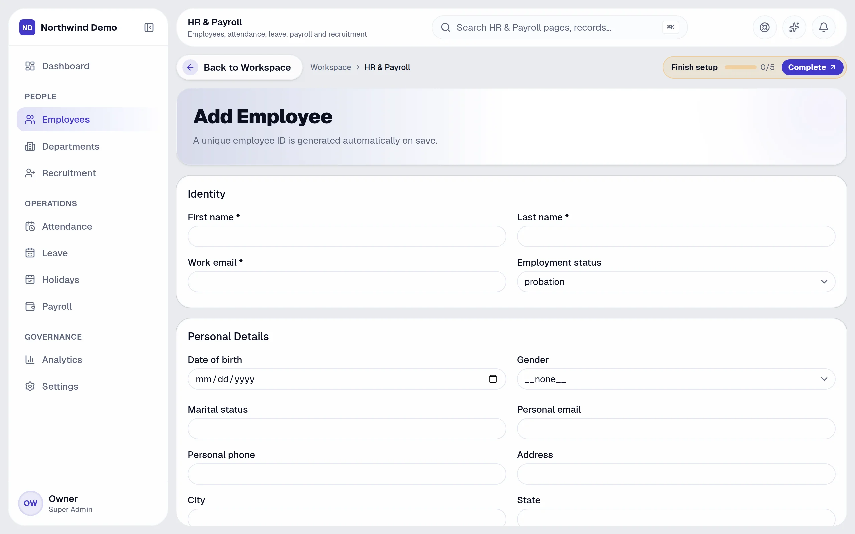Click the Last name input field
Viewport: 855px width, 534px height.
tap(676, 236)
